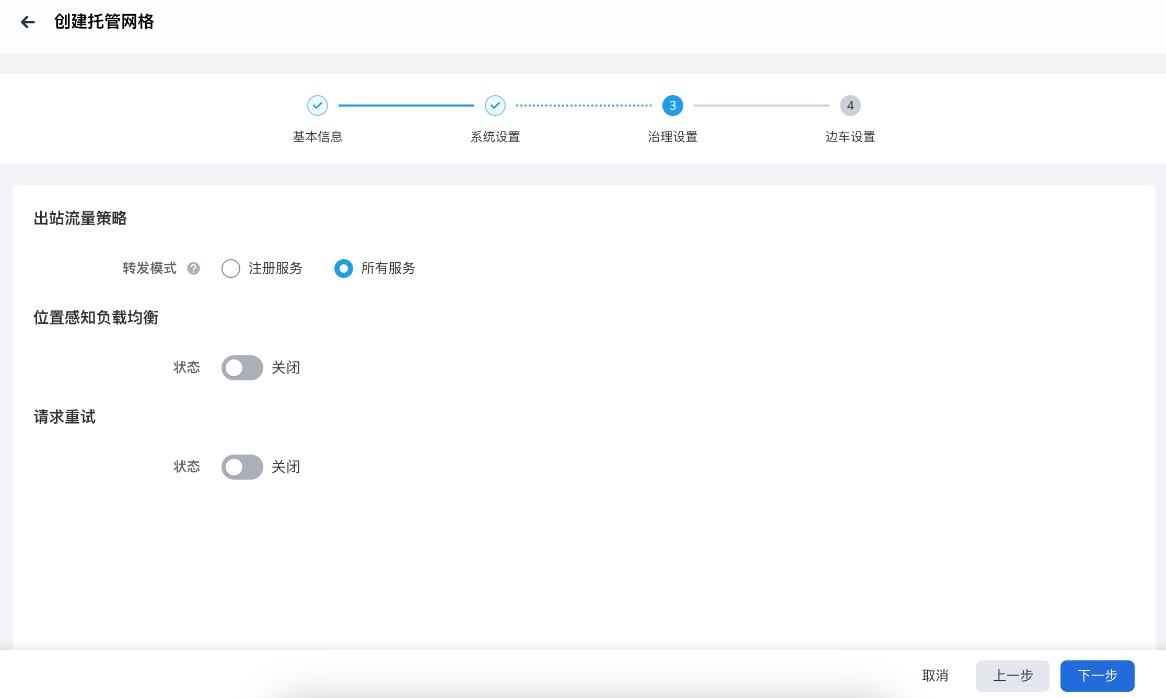Click 上一步 to return to system settings

1012,676
